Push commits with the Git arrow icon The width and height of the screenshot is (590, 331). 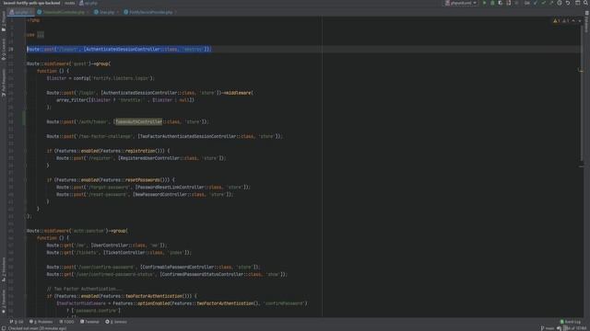click(x=551, y=3)
